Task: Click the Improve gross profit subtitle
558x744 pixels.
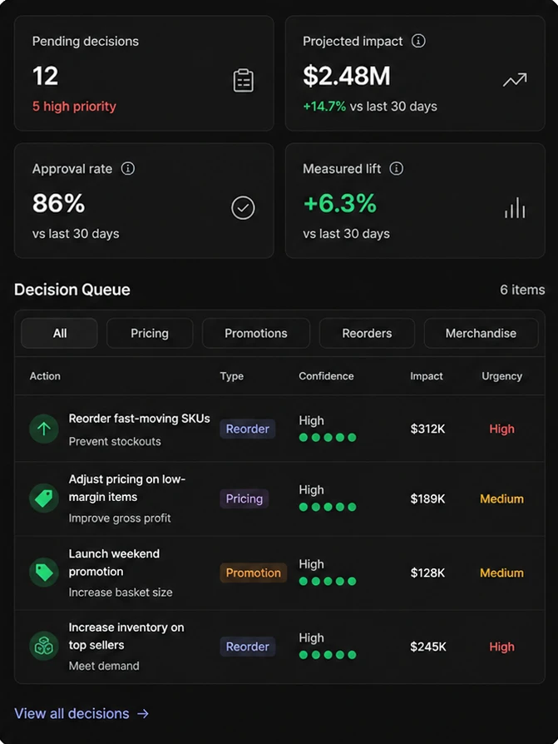Action: [120, 518]
